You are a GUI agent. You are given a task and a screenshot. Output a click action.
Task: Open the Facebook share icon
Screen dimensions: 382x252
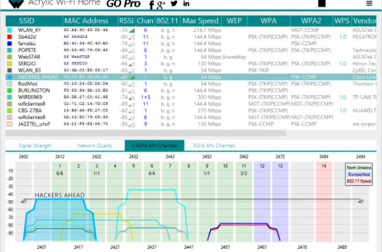click(x=152, y=5)
